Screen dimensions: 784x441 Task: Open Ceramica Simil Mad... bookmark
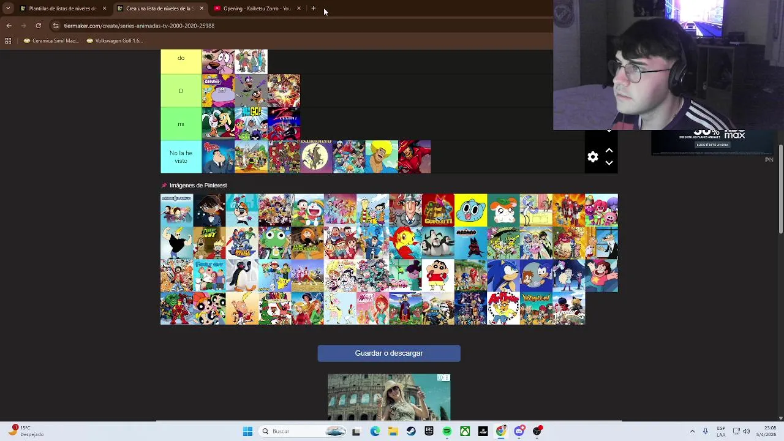click(51, 40)
